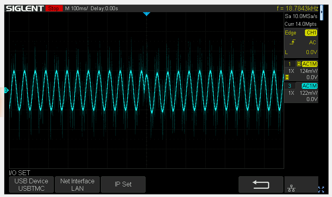Image resolution: width=332 pixels, height=197 pixels.
Task: Click the fullscreen expand arrows icon
Action: click(321, 190)
